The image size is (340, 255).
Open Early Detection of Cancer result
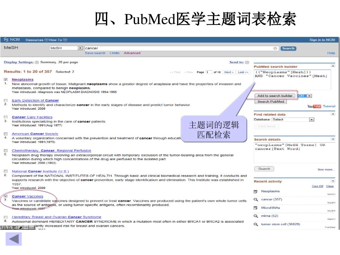click(x=35, y=100)
